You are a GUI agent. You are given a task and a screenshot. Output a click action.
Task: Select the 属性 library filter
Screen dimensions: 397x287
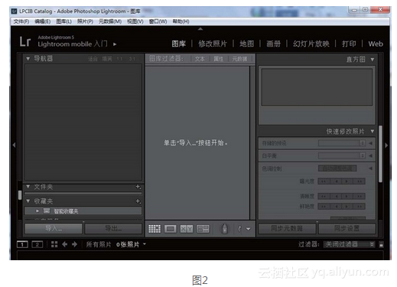coord(219,59)
